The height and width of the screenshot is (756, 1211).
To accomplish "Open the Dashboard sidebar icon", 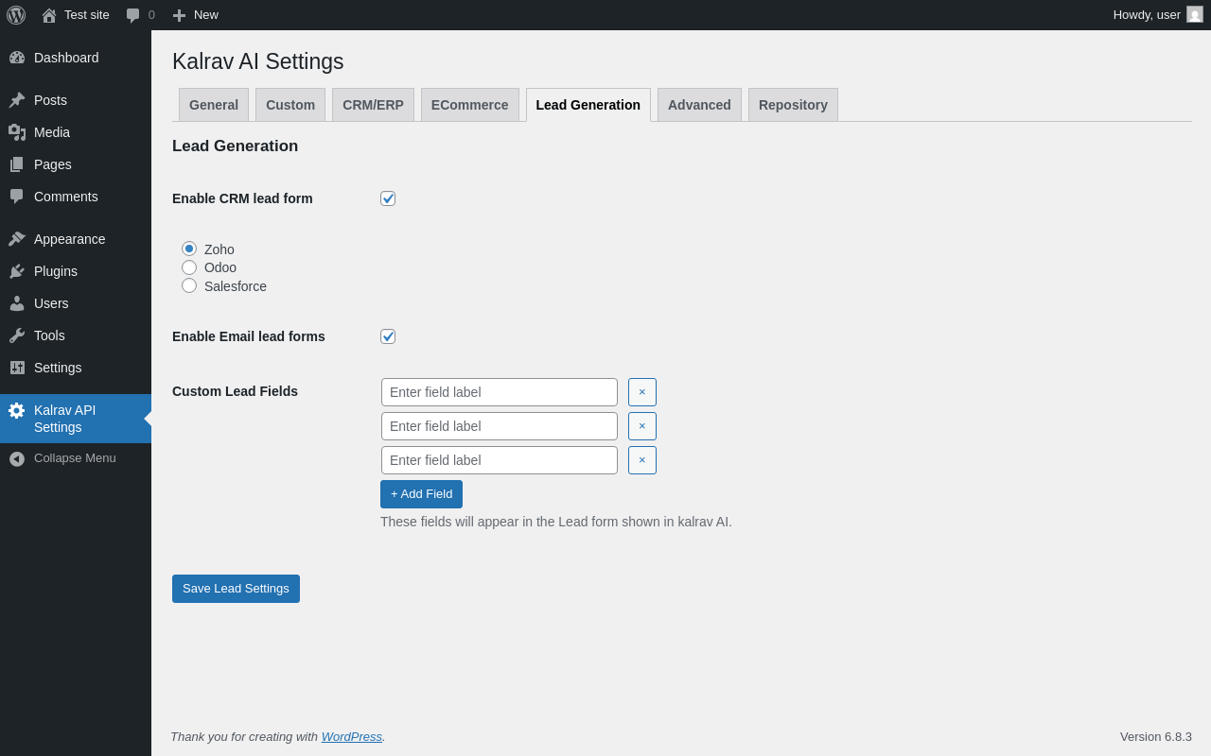I will 17,58.
